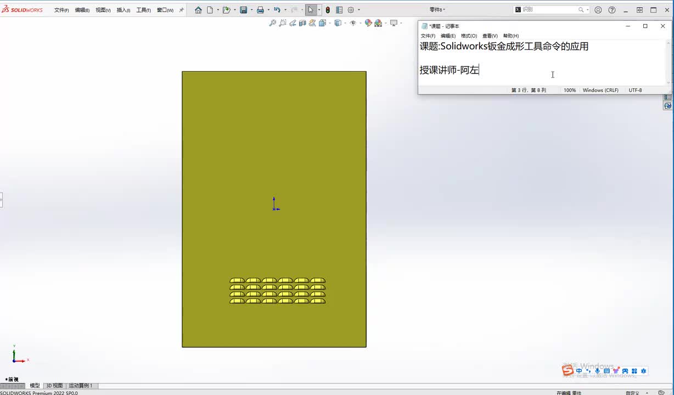The height and width of the screenshot is (395, 674).
Task: Click Zoom to Fit in the view toolbar
Action: tap(272, 23)
